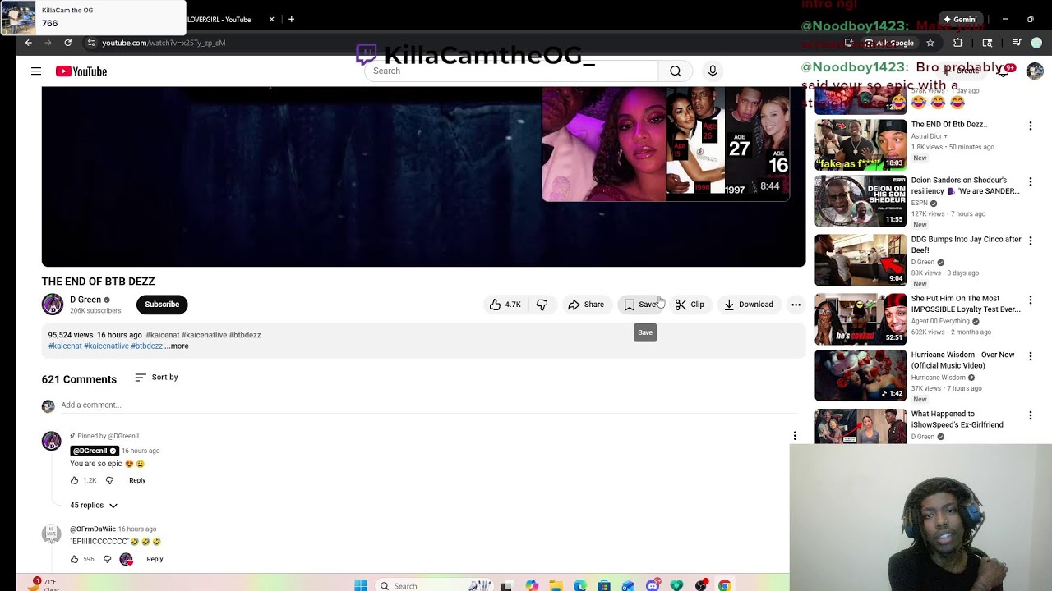Open options for Deion Sanders video

[x=1030, y=181]
